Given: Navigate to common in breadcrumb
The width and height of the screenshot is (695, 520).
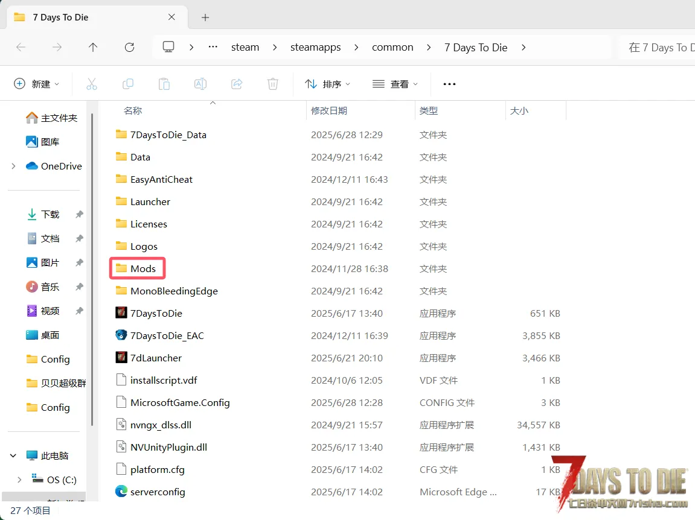Looking at the screenshot, I should (x=392, y=47).
